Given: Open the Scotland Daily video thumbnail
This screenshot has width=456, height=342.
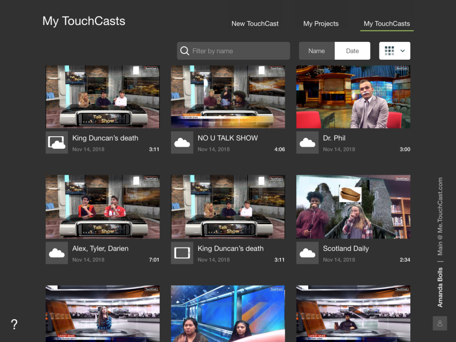Looking at the screenshot, I should [x=353, y=207].
